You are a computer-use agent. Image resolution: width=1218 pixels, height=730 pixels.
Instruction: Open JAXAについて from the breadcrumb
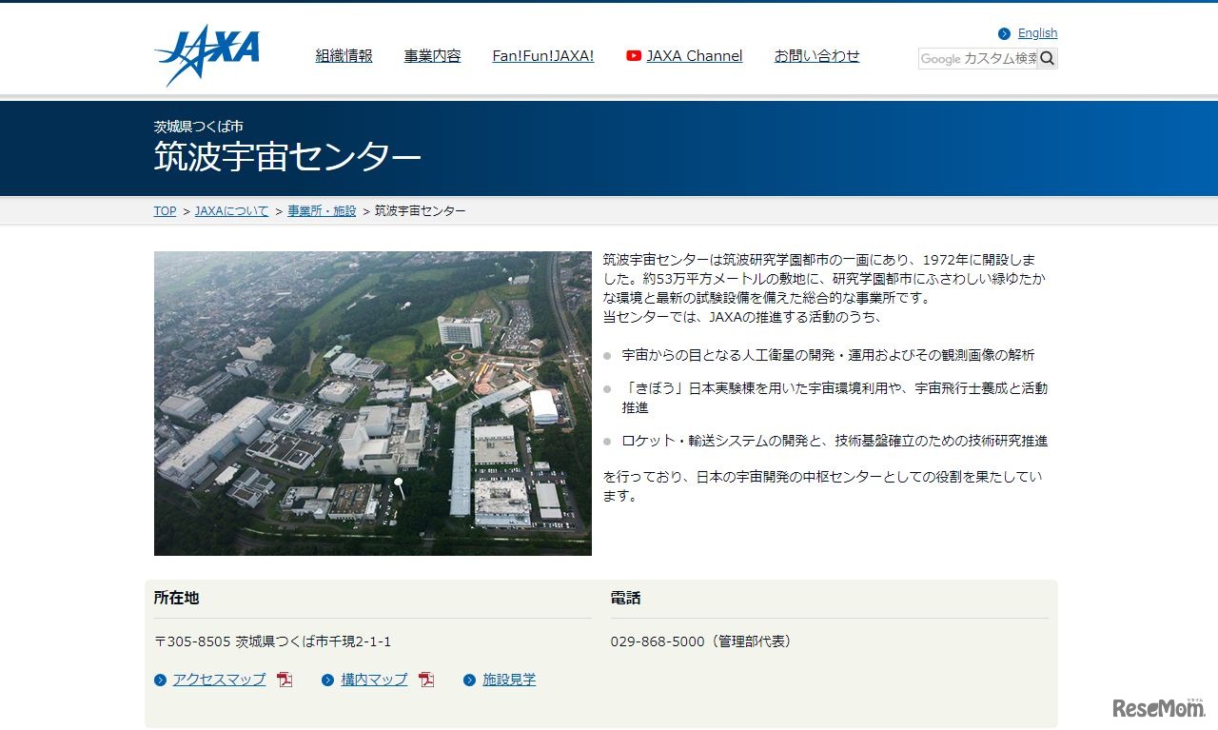click(230, 210)
